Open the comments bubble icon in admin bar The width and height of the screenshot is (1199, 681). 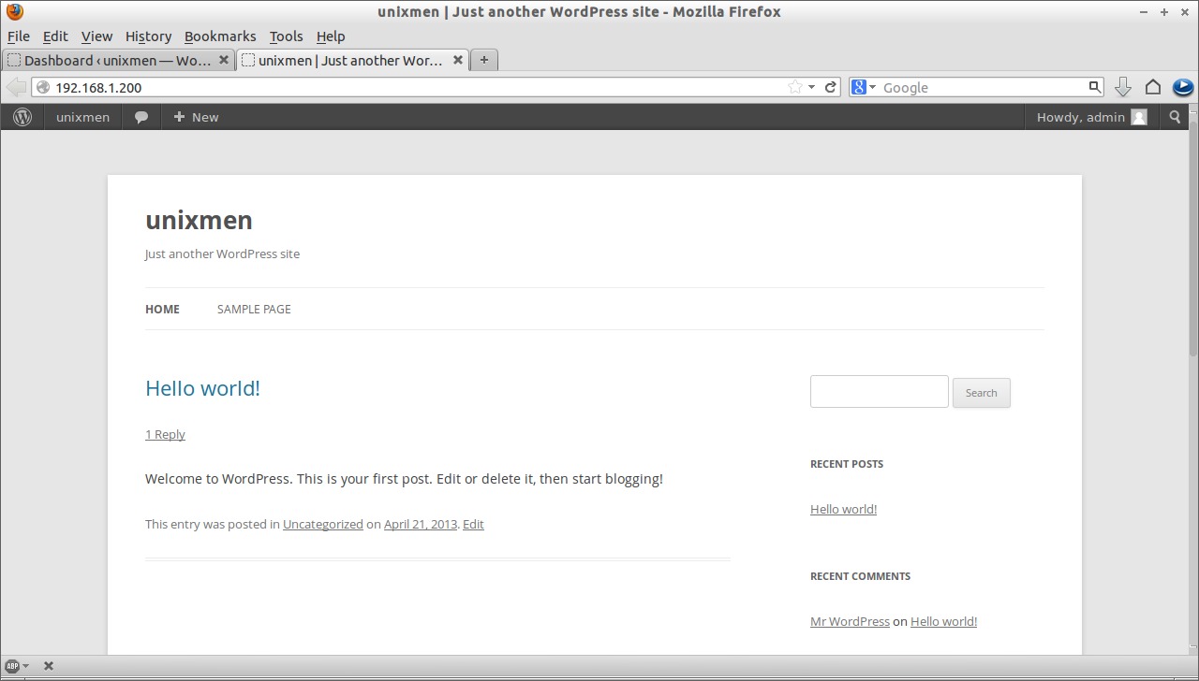(141, 117)
